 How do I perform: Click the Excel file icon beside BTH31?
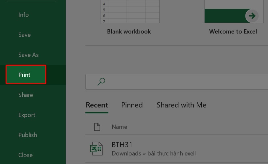(x=96, y=149)
